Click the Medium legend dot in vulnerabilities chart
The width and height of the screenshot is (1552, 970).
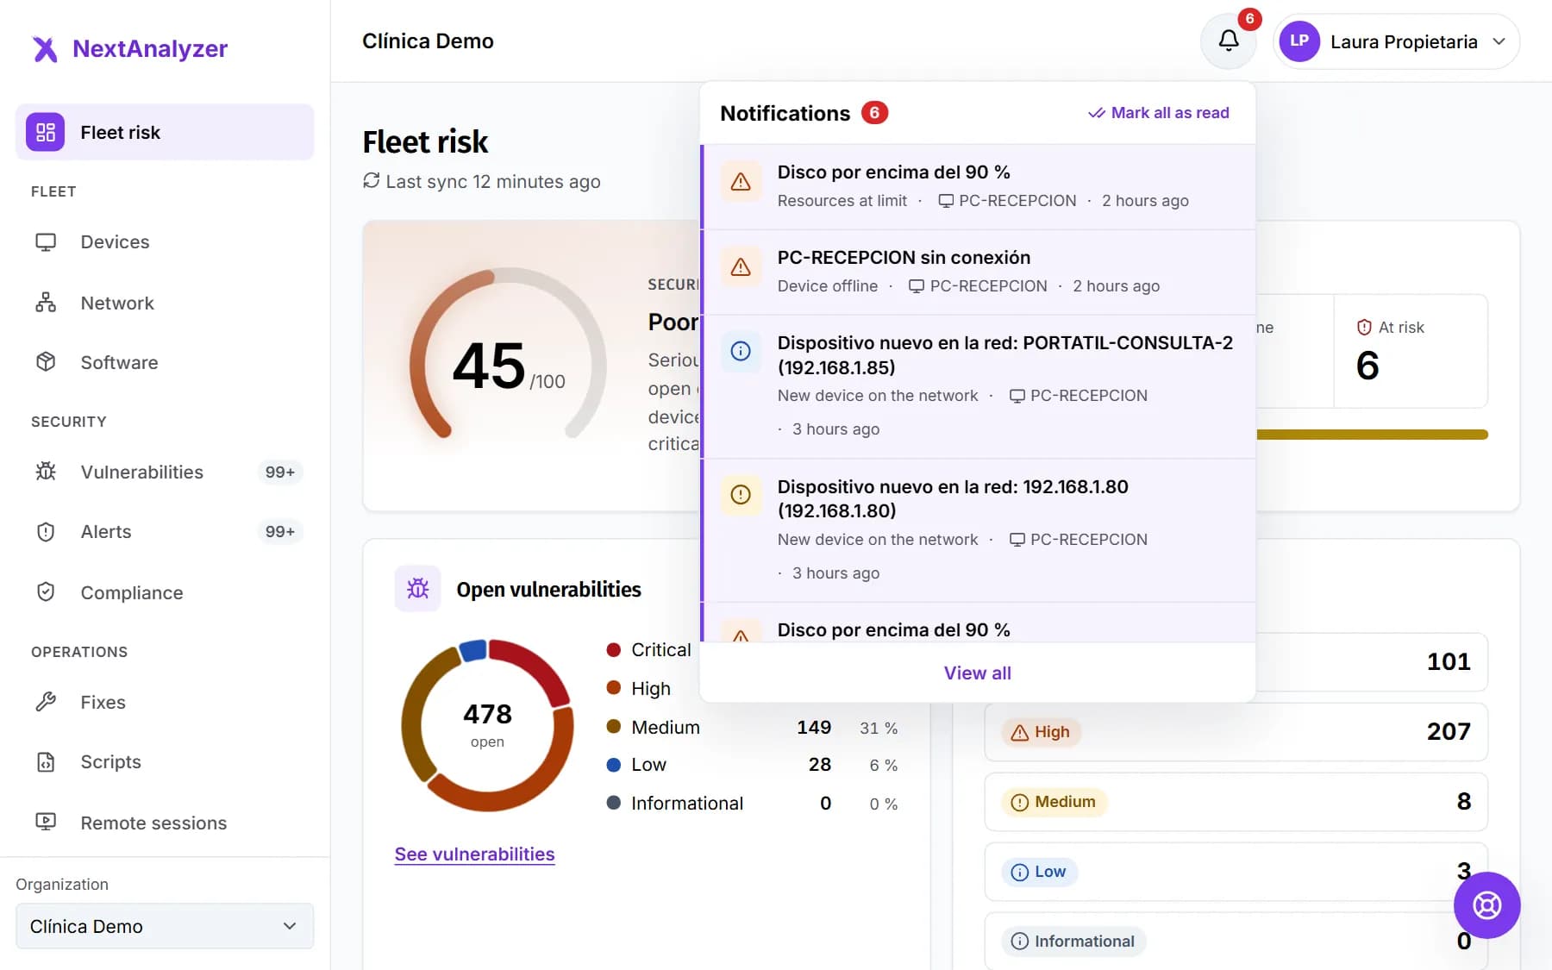(614, 727)
